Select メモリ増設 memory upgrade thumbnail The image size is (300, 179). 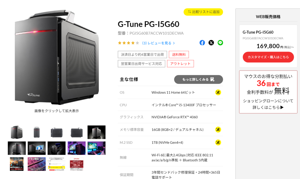tap(37, 164)
